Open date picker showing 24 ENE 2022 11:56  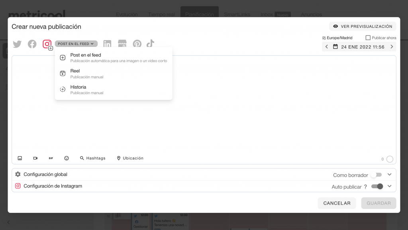359,47
